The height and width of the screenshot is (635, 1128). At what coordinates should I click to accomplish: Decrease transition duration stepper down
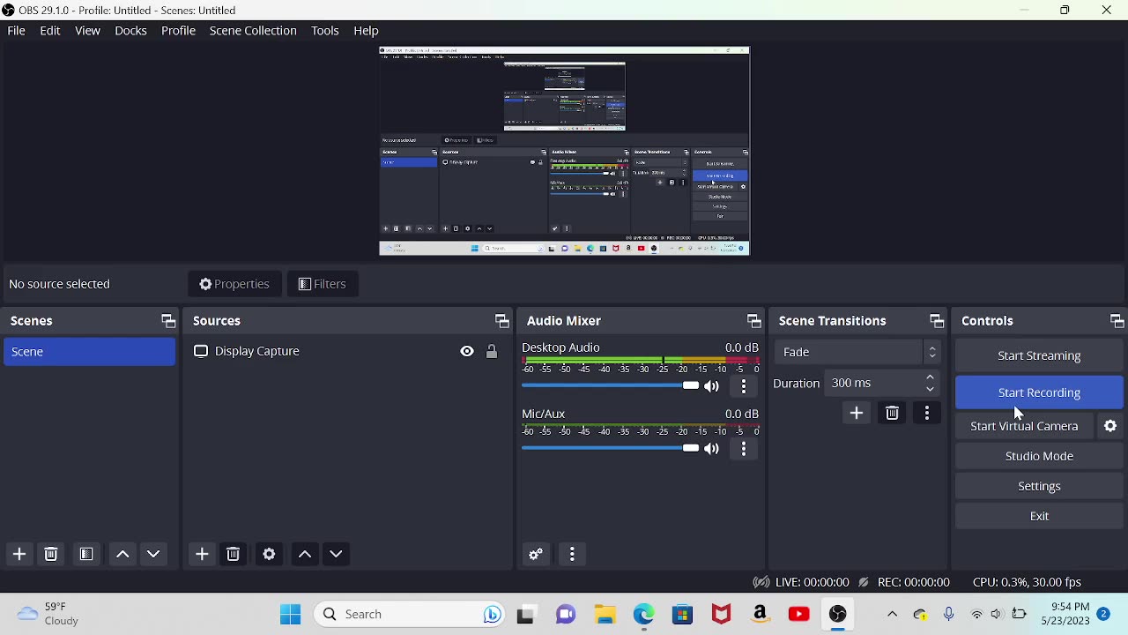coord(930,389)
